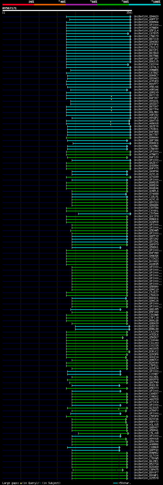Click label UniRef100_Q5EAW5
This screenshot has height=485, width=163.
[146, 230]
